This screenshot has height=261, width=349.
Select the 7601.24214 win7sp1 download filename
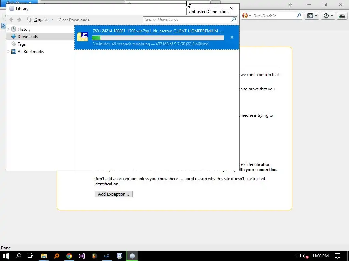[x=158, y=31]
